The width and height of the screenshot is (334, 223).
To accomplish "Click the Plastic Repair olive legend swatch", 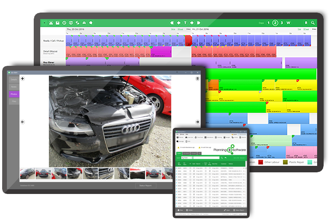I will [x=285, y=162].
